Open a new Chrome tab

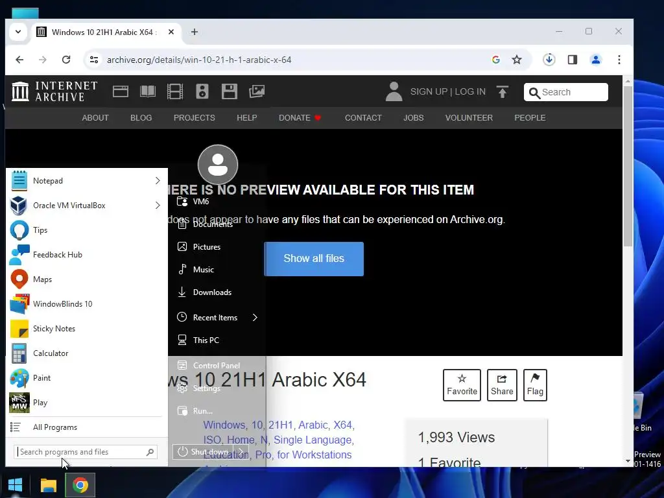click(195, 32)
